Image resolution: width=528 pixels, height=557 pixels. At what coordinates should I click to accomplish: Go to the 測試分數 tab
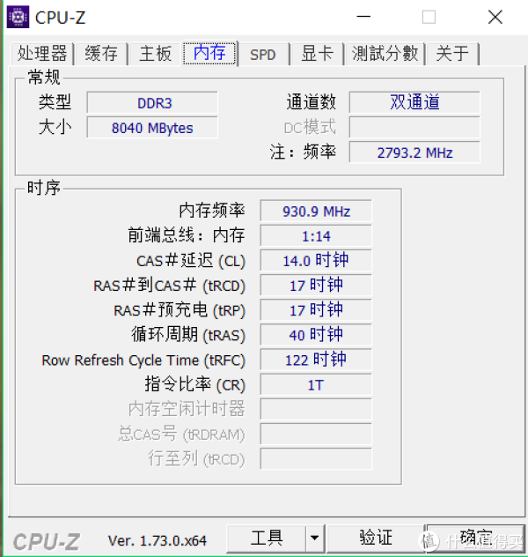[385, 54]
